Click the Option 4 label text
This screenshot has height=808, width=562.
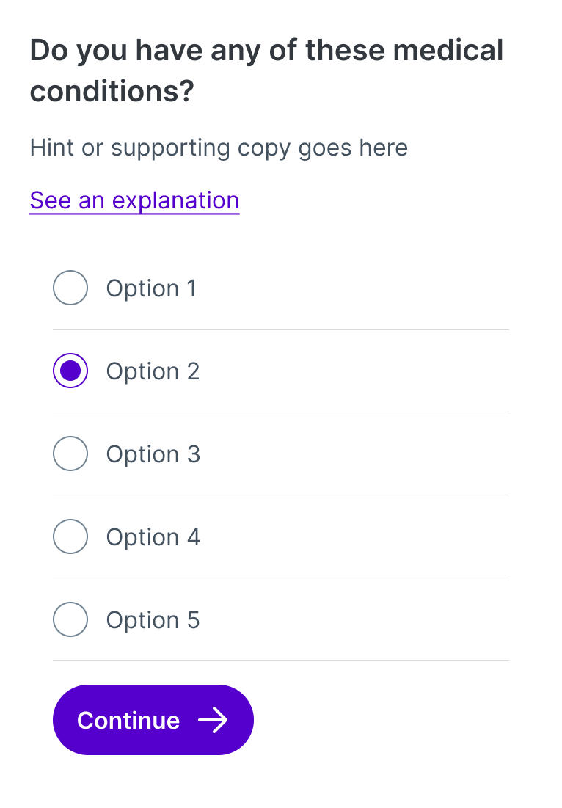click(153, 536)
